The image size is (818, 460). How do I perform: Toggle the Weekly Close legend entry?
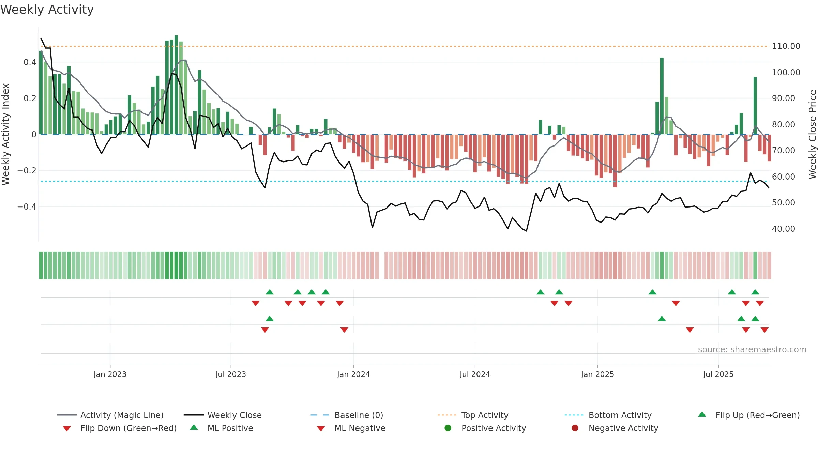(223, 415)
